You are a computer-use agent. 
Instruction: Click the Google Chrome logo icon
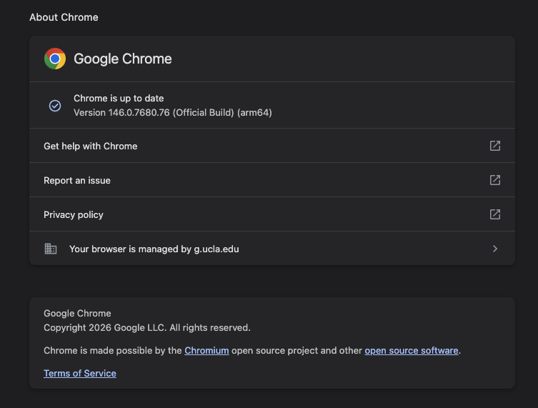[55, 59]
